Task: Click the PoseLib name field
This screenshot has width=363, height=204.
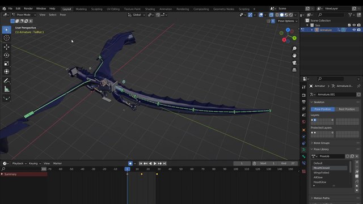Action: pos(331,156)
